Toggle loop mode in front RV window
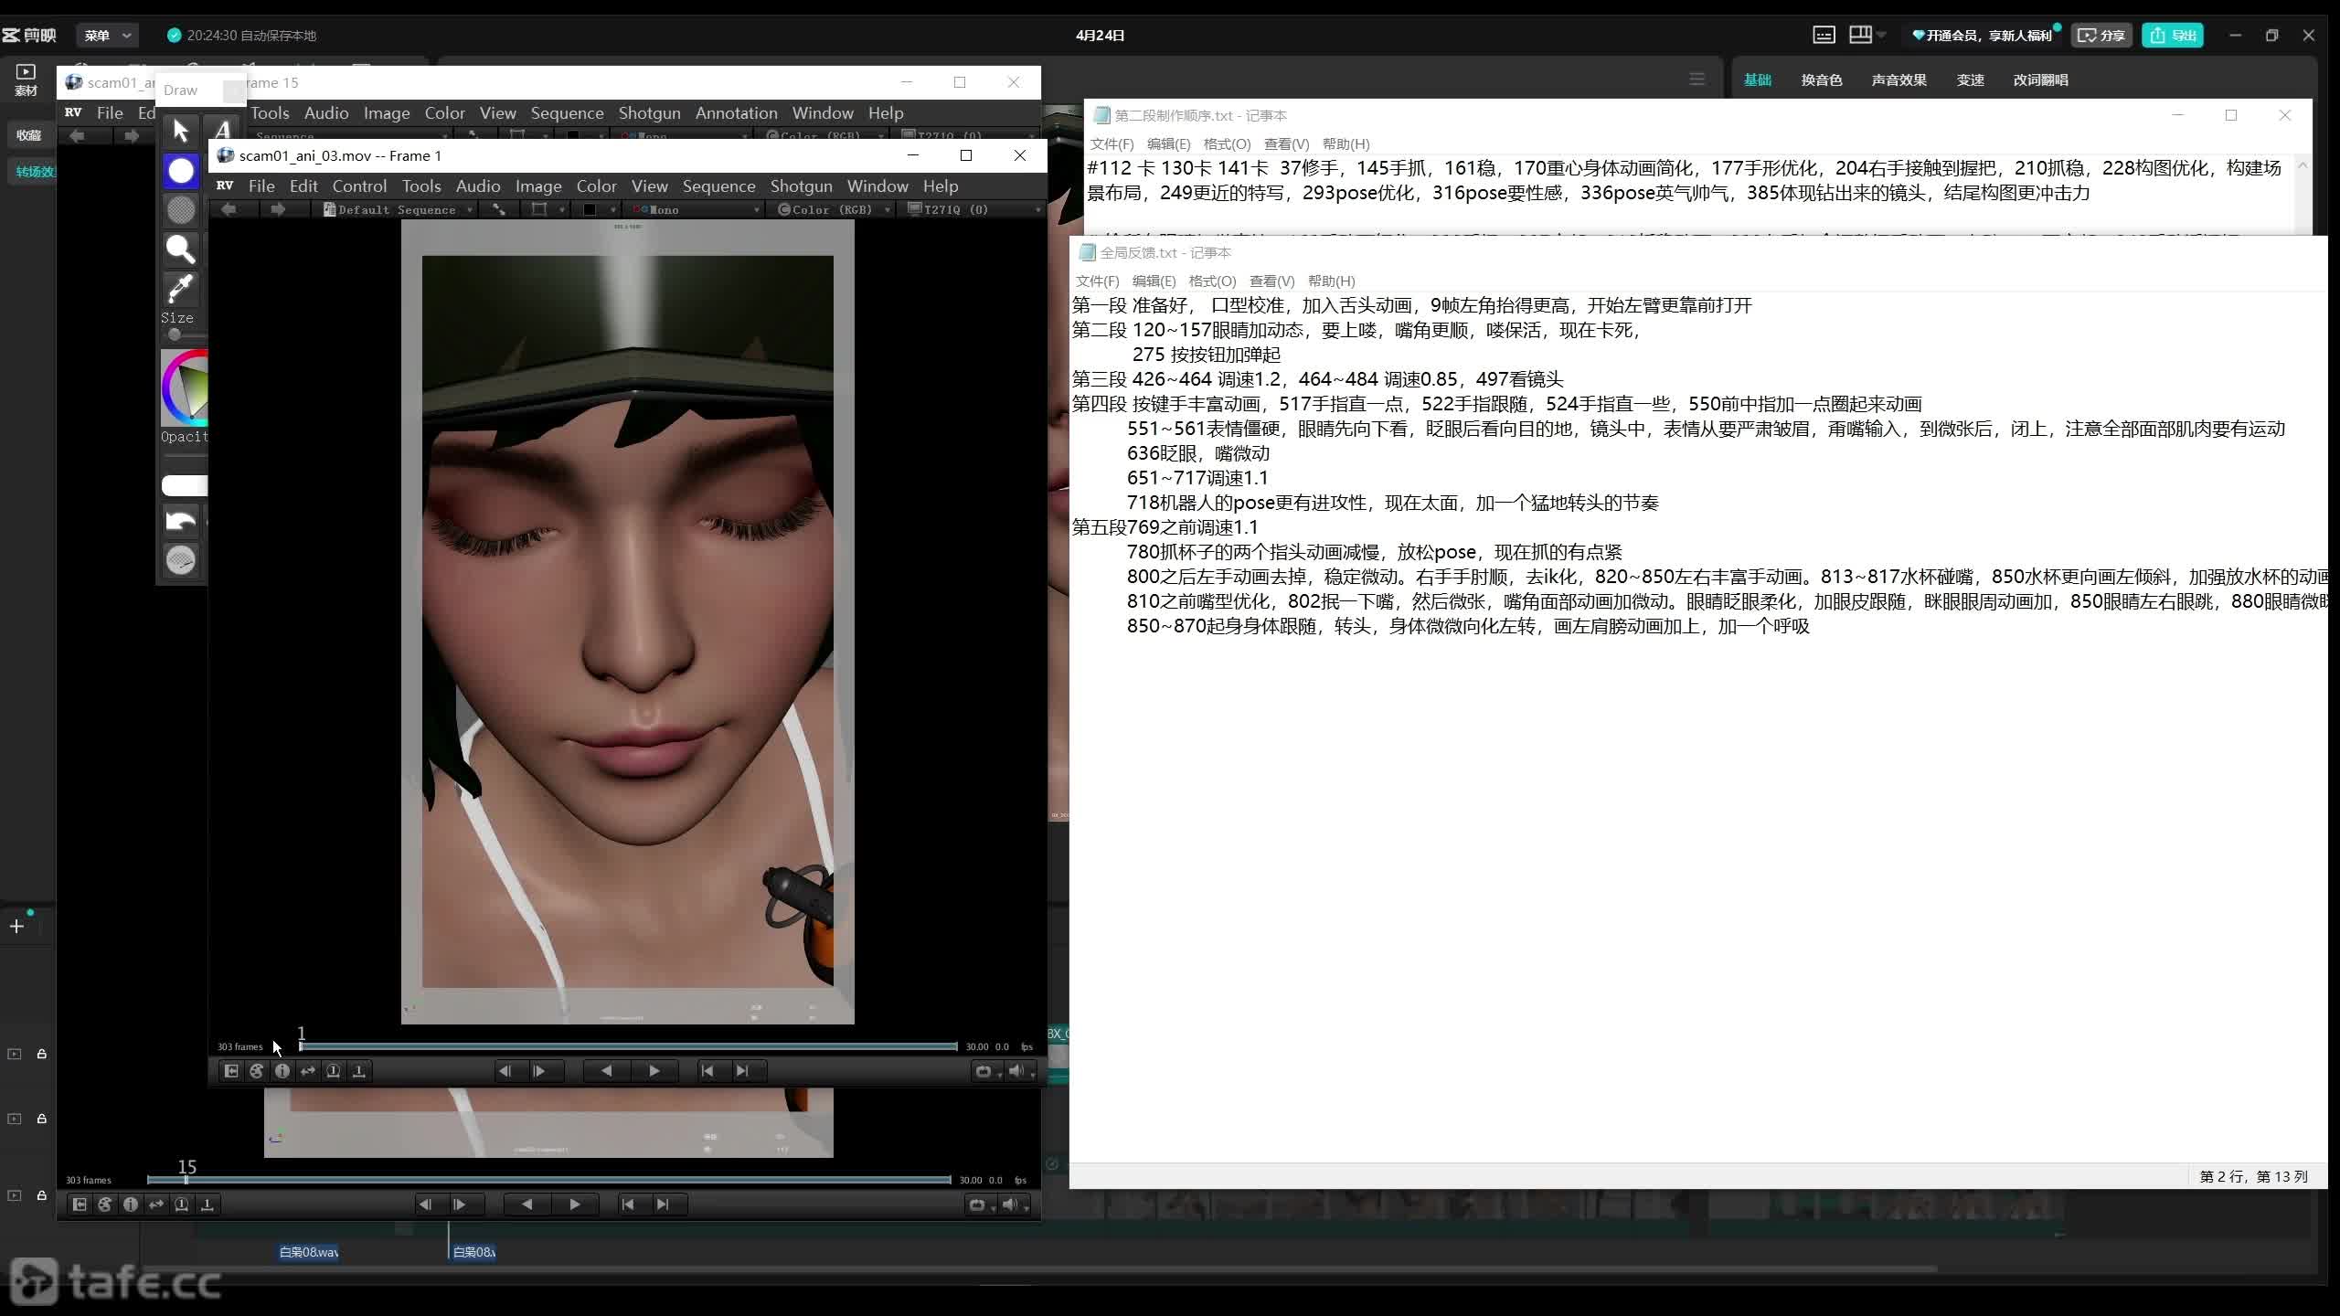 [x=984, y=1071]
